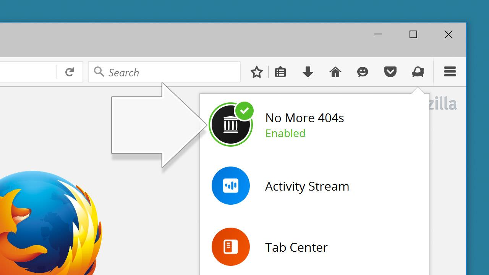The image size is (489, 275).
Task: Open the Downloads arrow icon
Action: click(x=308, y=72)
